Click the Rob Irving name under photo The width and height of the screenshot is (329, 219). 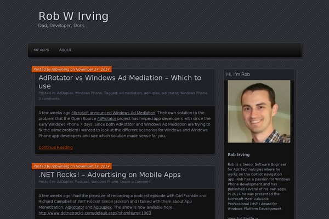[239, 154]
